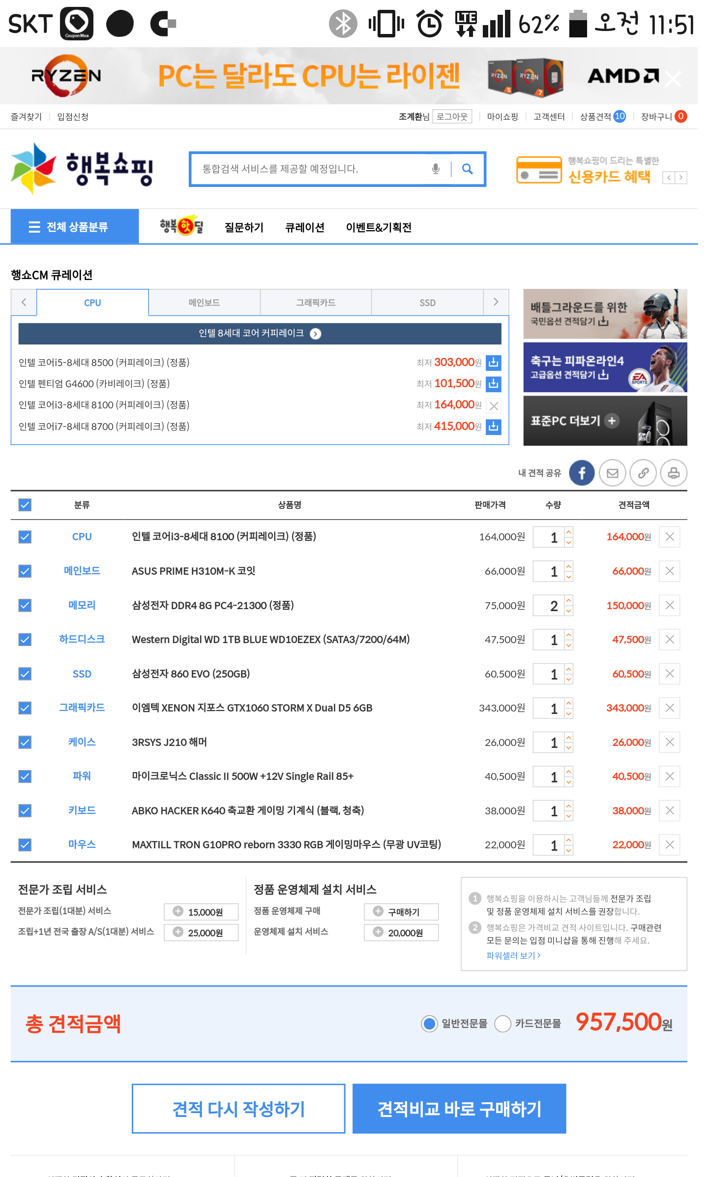Expand 전체 상품분류 category menu
This screenshot has height=1177, width=708.
[x=75, y=226]
